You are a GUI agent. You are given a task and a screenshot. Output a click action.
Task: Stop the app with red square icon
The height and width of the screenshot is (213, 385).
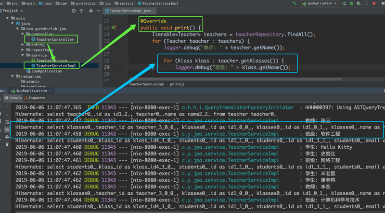374,3
